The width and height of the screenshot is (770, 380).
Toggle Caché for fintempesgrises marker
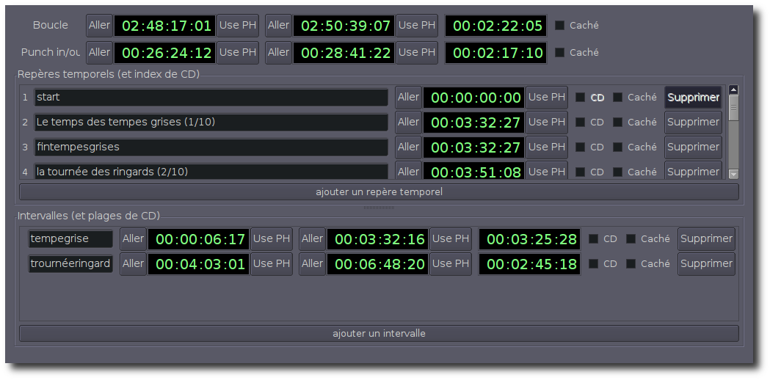618,147
